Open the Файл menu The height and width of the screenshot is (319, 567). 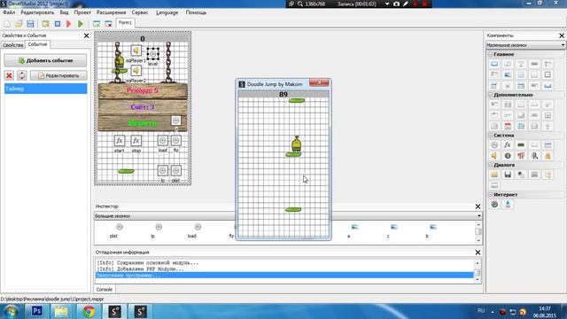coord(9,12)
